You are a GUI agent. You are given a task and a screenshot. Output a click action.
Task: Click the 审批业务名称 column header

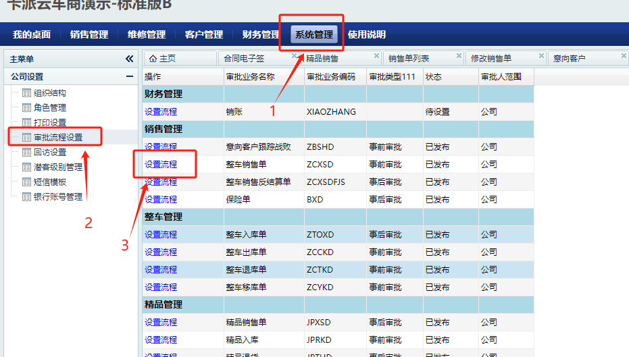(250, 77)
